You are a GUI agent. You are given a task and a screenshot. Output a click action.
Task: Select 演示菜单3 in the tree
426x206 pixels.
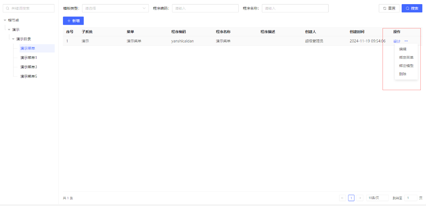[x=29, y=67]
